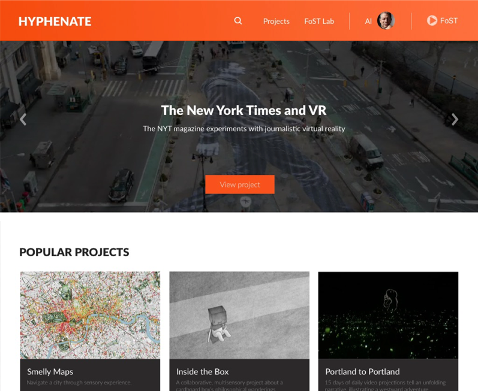Click the Inside the Box title

(203, 371)
